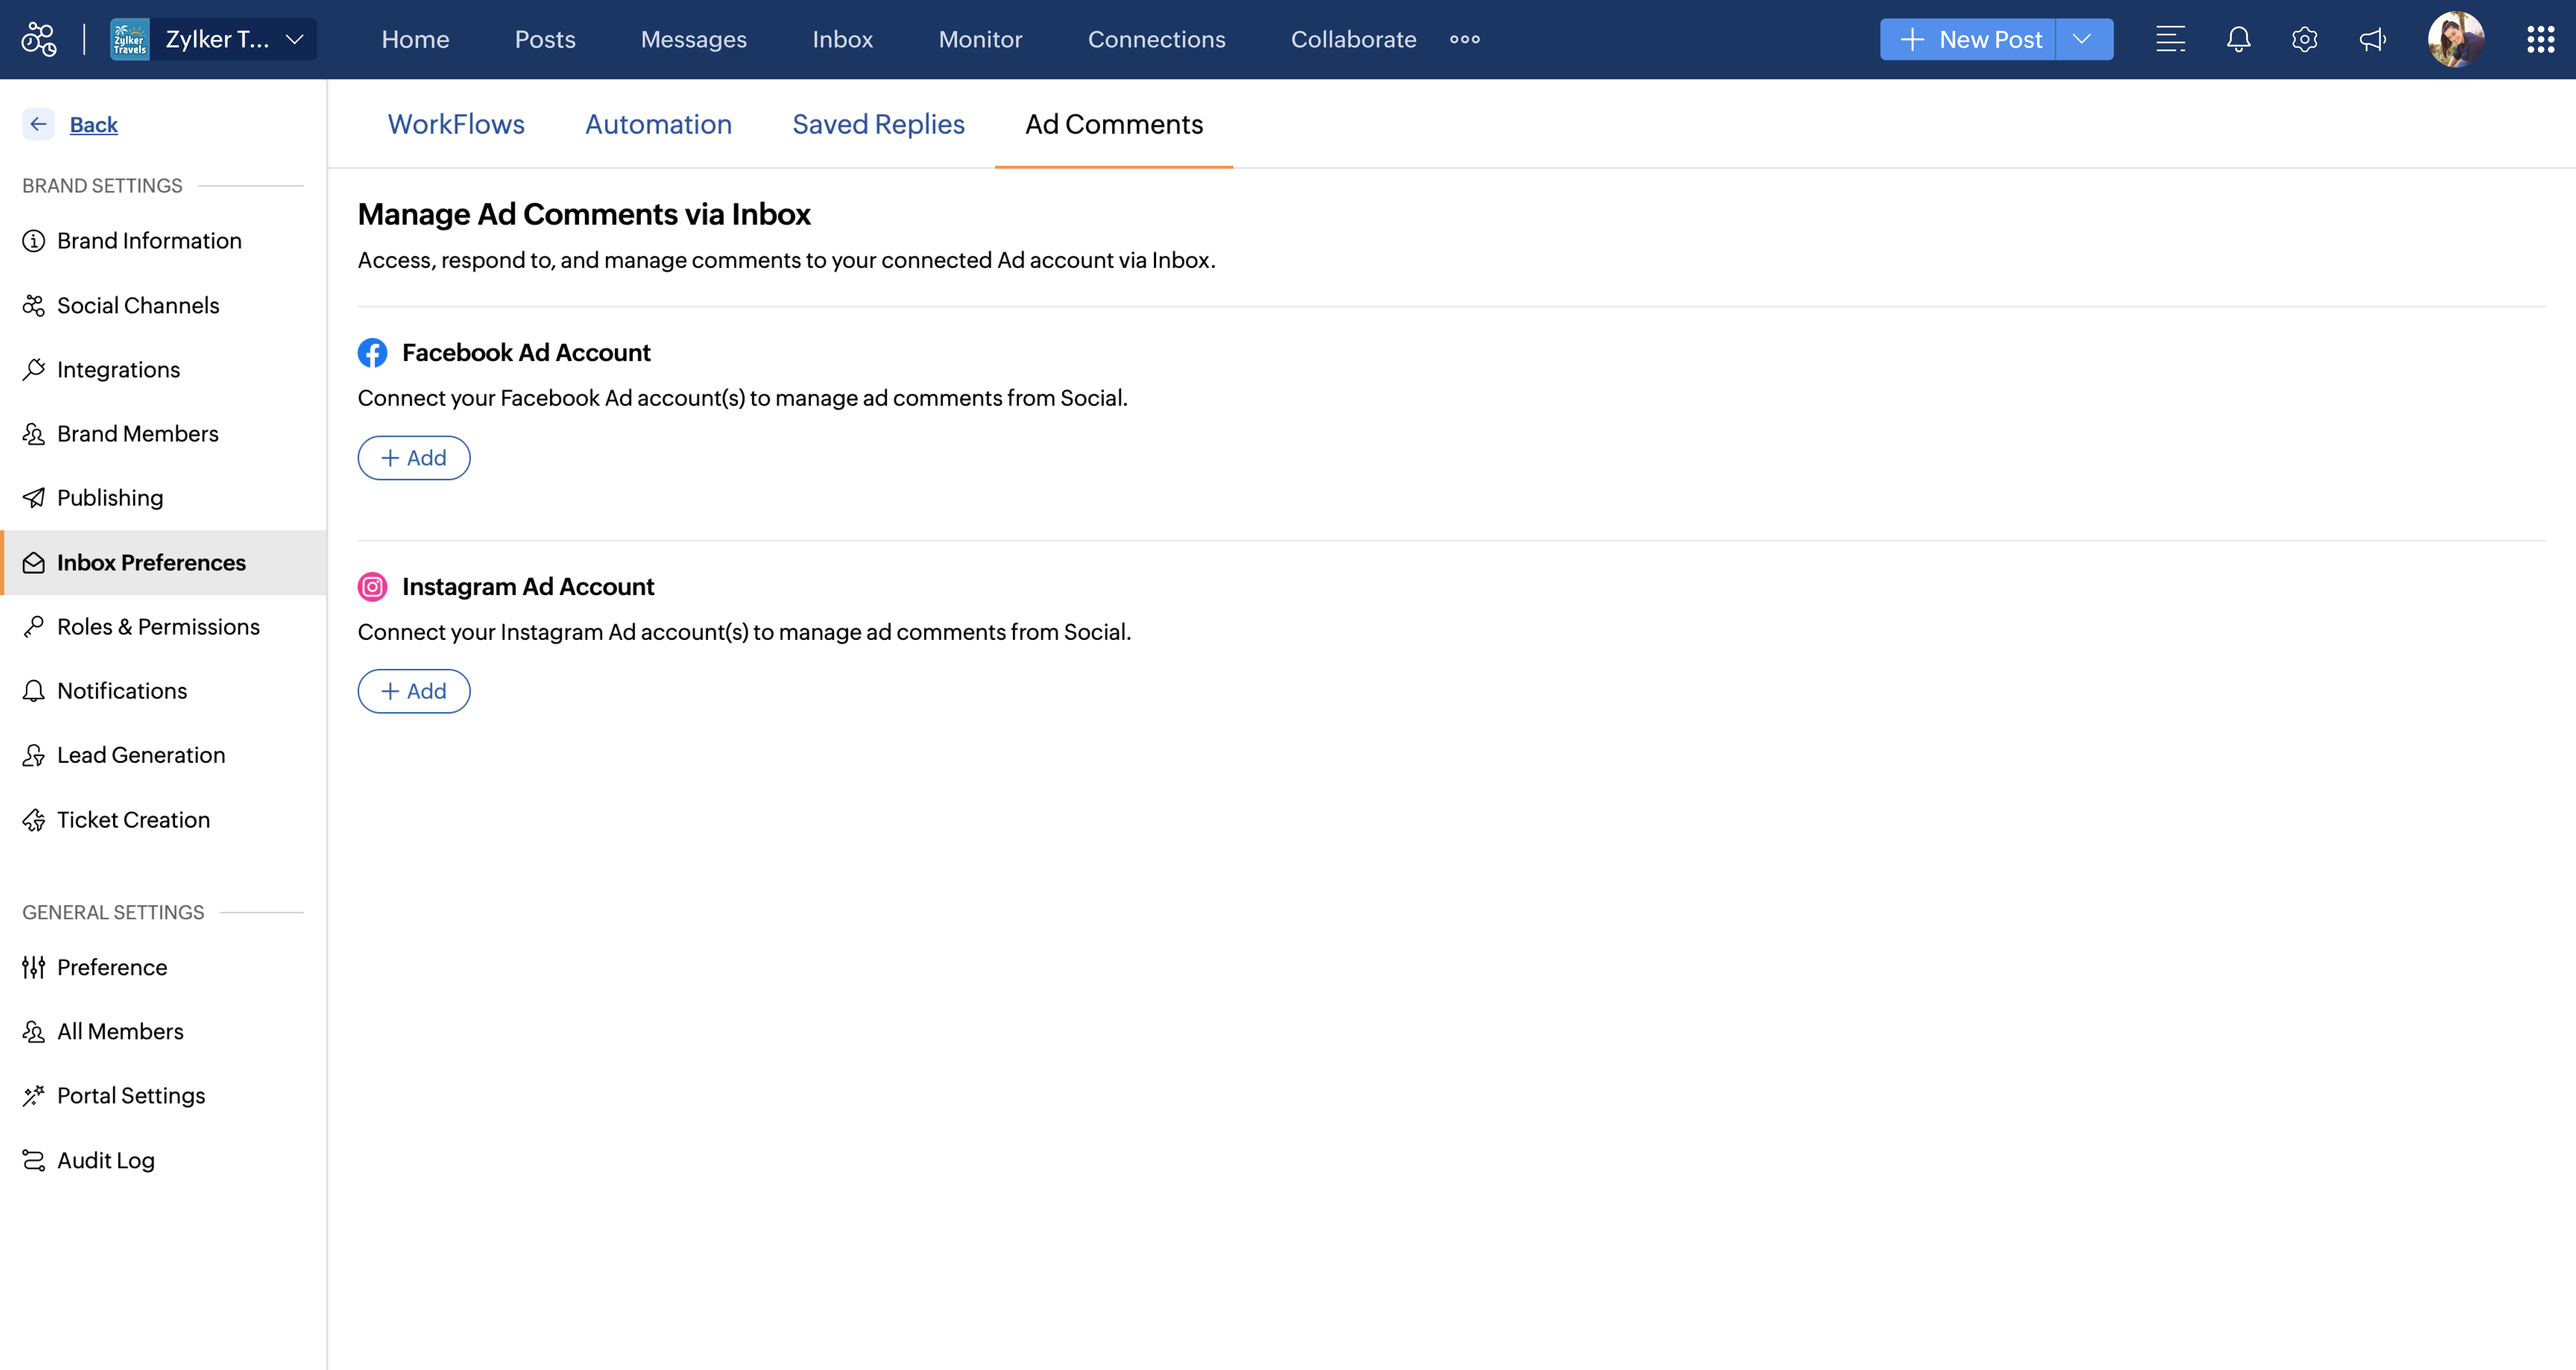Open the Automation tab

pyautogui.click(x=658, y=124)
